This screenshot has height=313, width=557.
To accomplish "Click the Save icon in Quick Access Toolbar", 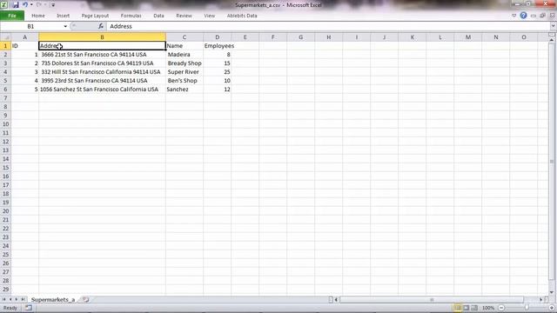I will pos(16,5).
